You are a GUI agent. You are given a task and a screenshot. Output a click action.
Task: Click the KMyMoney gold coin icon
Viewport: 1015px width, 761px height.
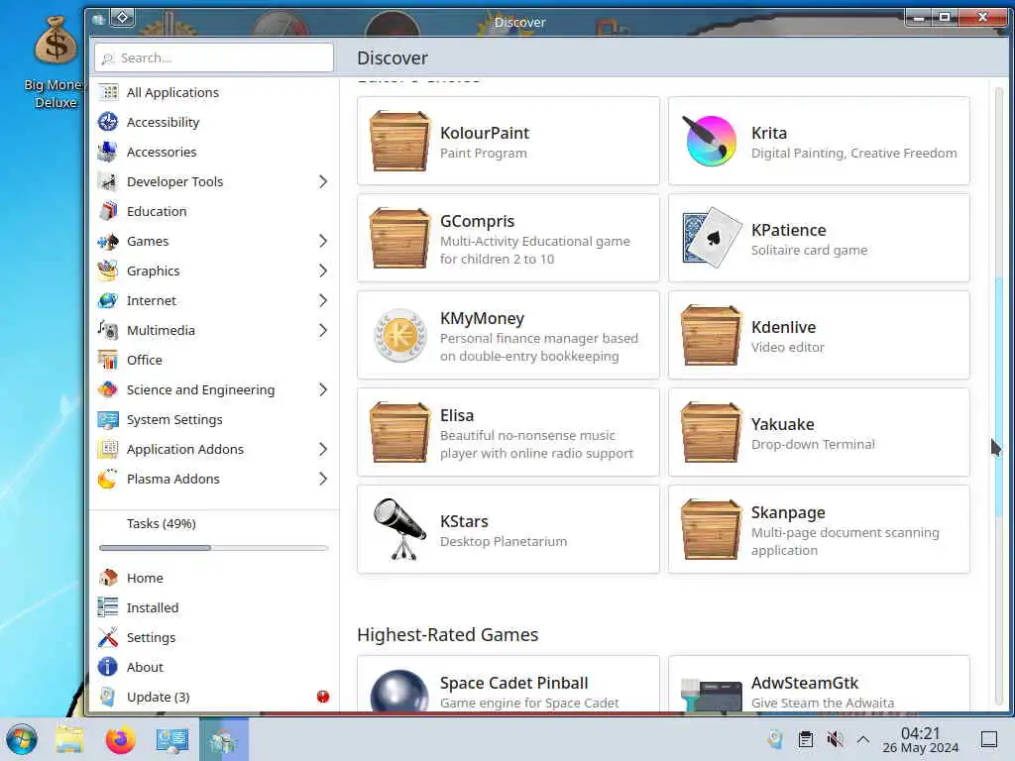tap(400, 335)
